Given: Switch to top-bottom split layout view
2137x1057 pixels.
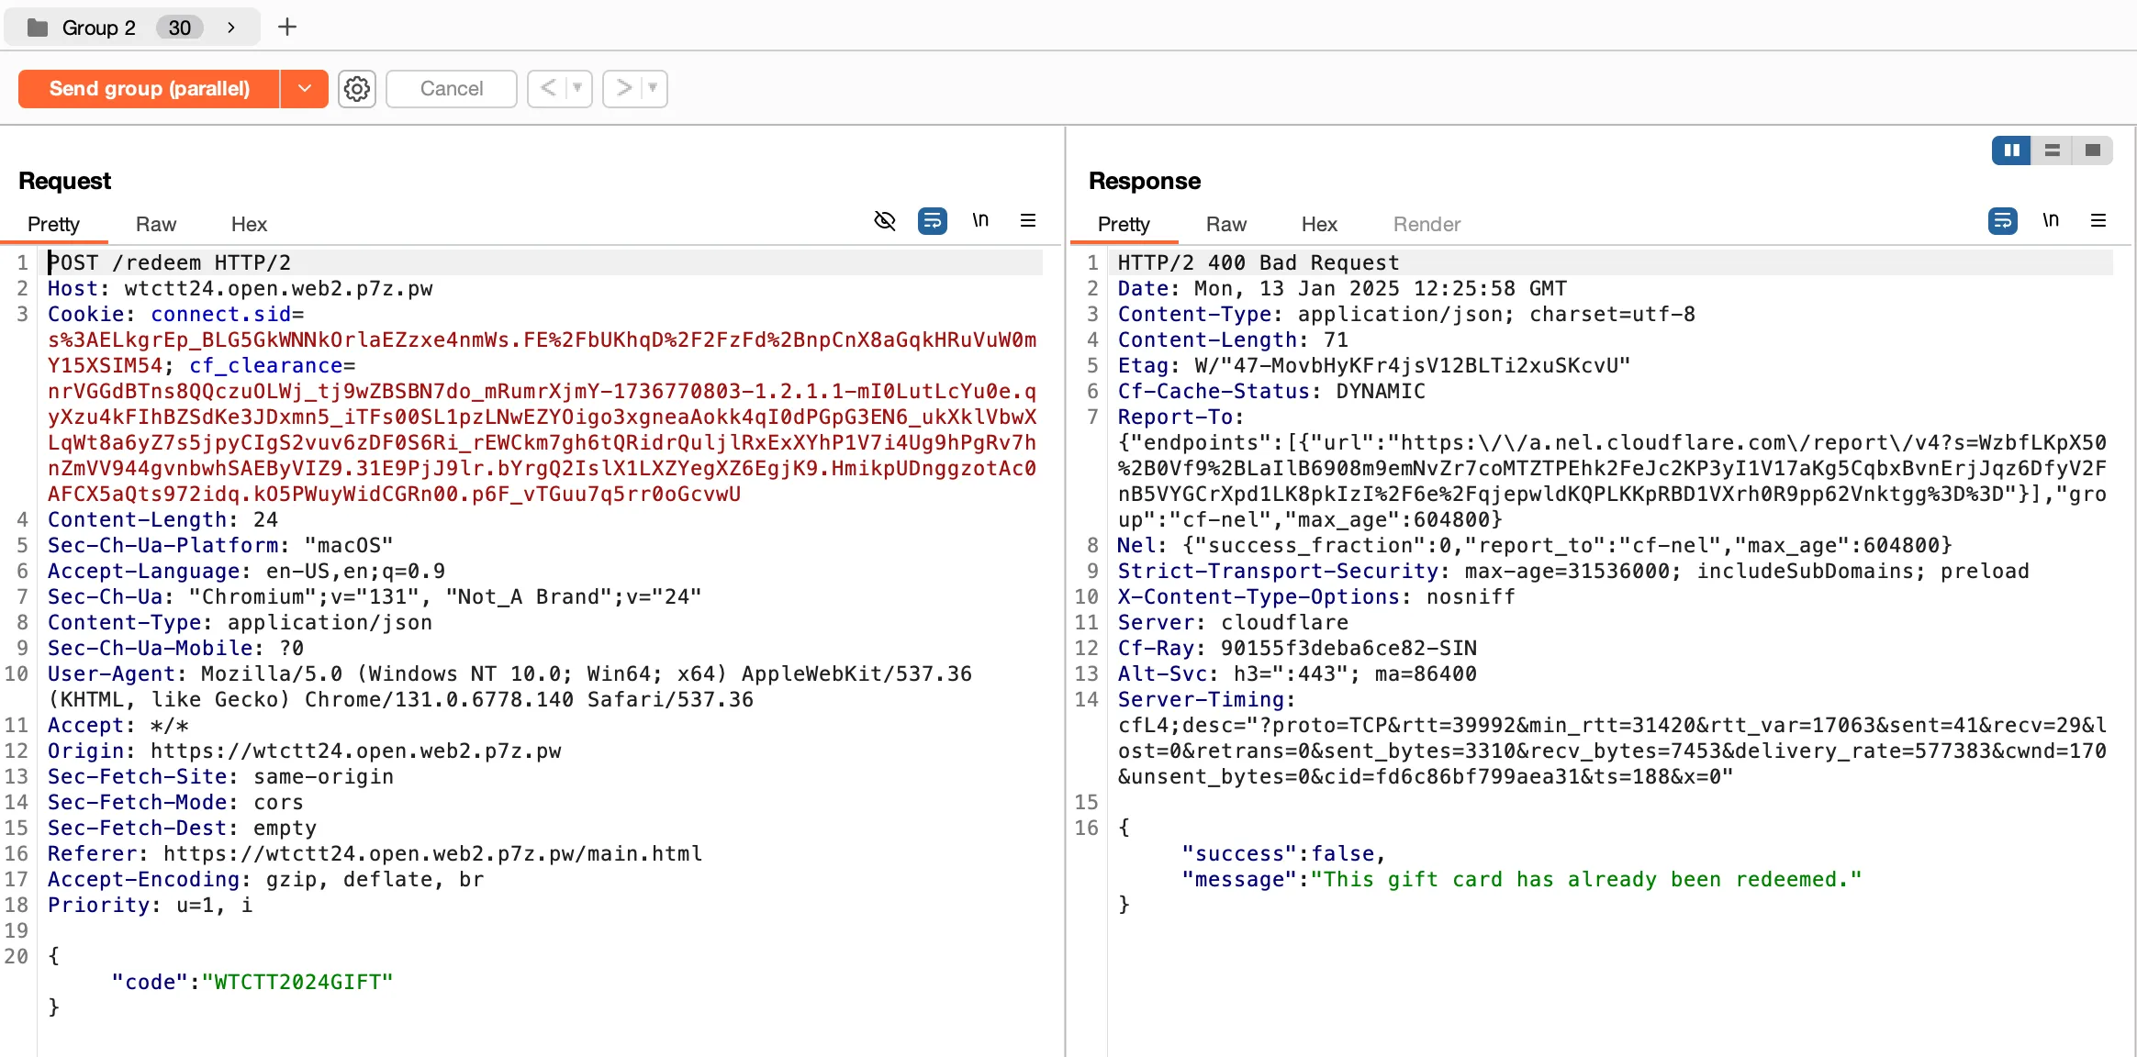Looking at the screenshot, I should coord(2053,150).
